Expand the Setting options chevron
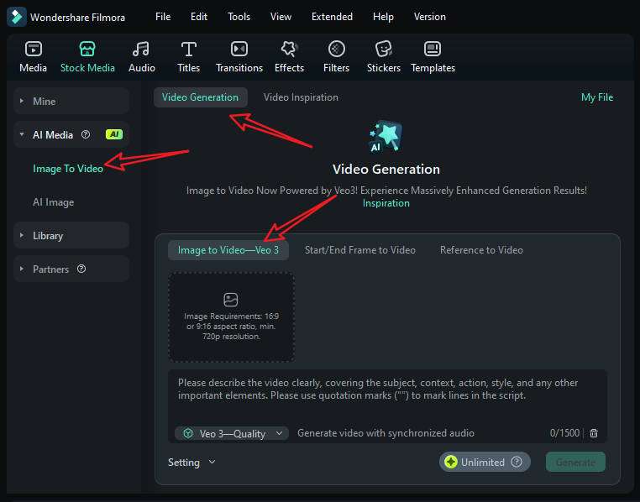The image size is (640, 502). tap(212, 462)
